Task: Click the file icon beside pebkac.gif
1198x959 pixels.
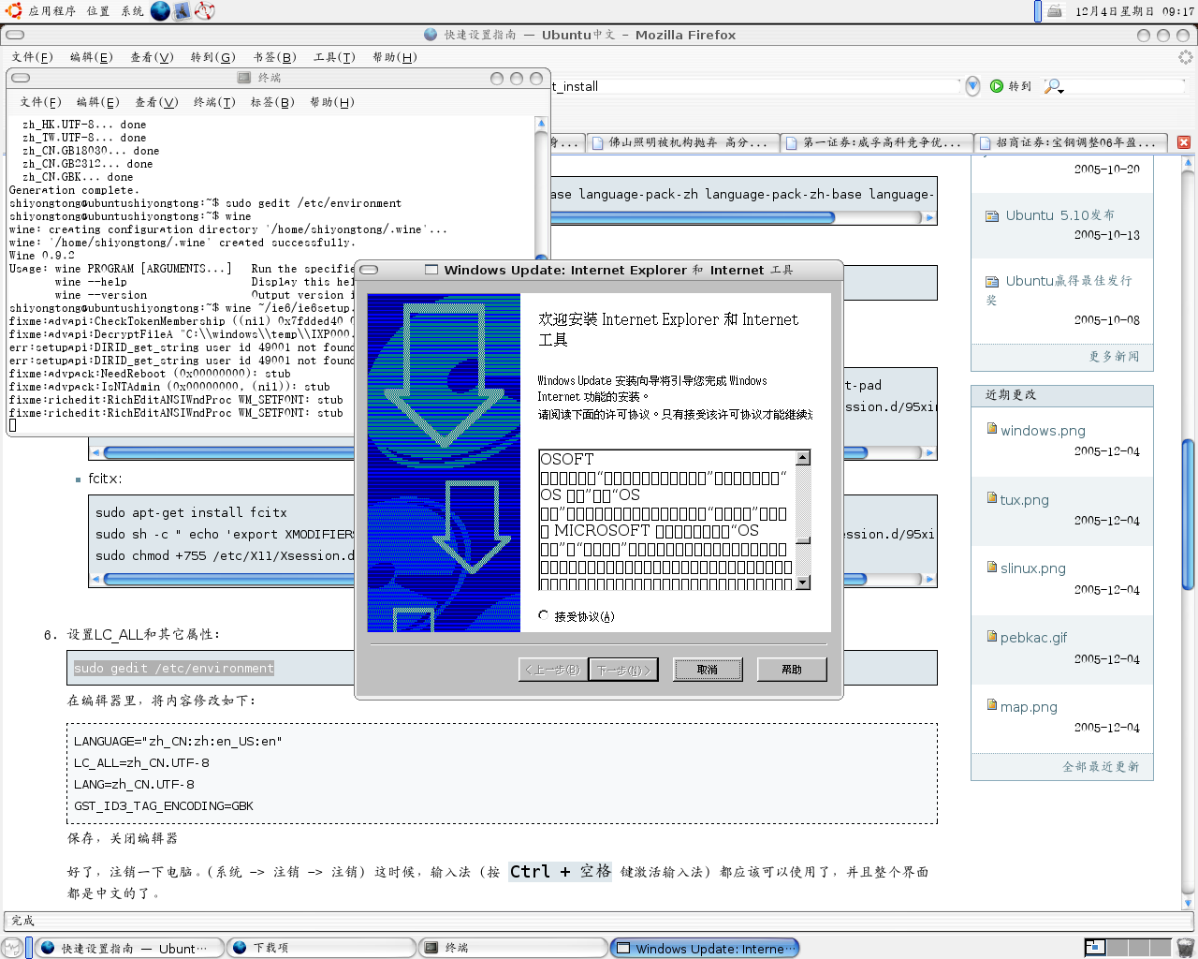Action: [x=992, y=636]
